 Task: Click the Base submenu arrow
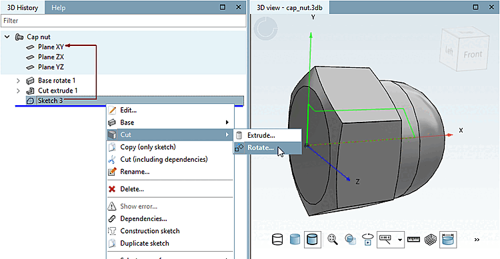(x=227, y=123)
